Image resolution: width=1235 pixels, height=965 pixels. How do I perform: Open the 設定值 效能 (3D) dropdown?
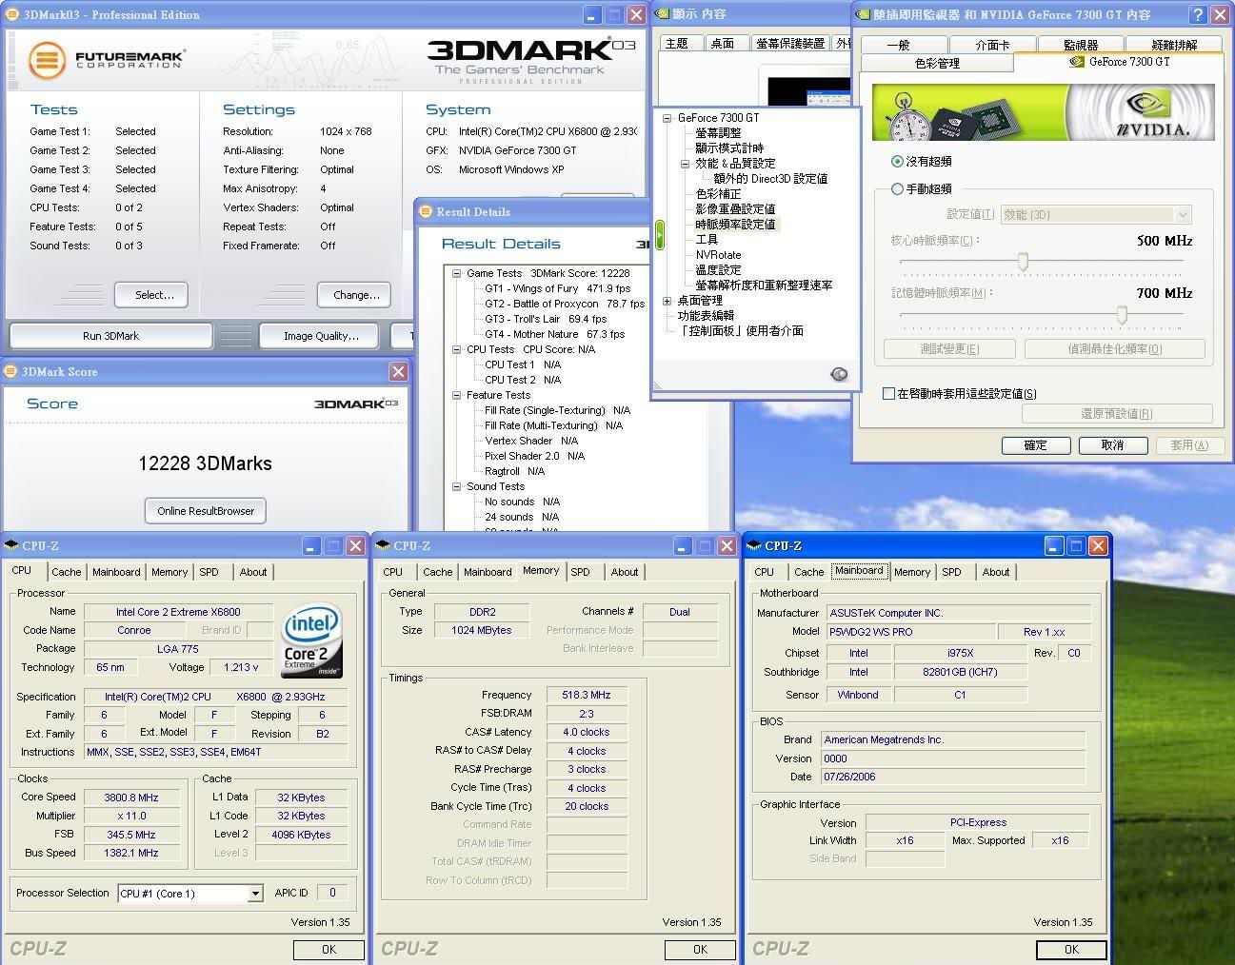coord(1183,215)
